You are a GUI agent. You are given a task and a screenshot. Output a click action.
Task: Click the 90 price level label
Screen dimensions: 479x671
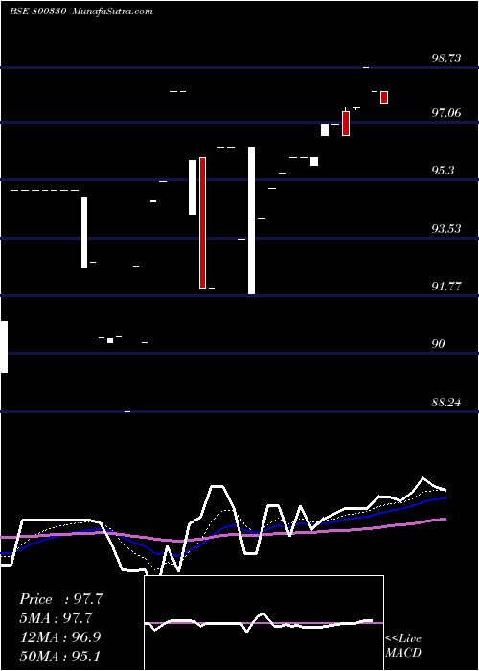438,344
